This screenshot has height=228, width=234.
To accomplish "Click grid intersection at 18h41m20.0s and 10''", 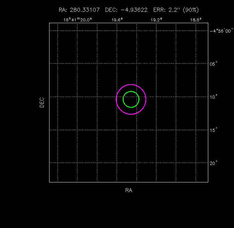I will [78, 97].
